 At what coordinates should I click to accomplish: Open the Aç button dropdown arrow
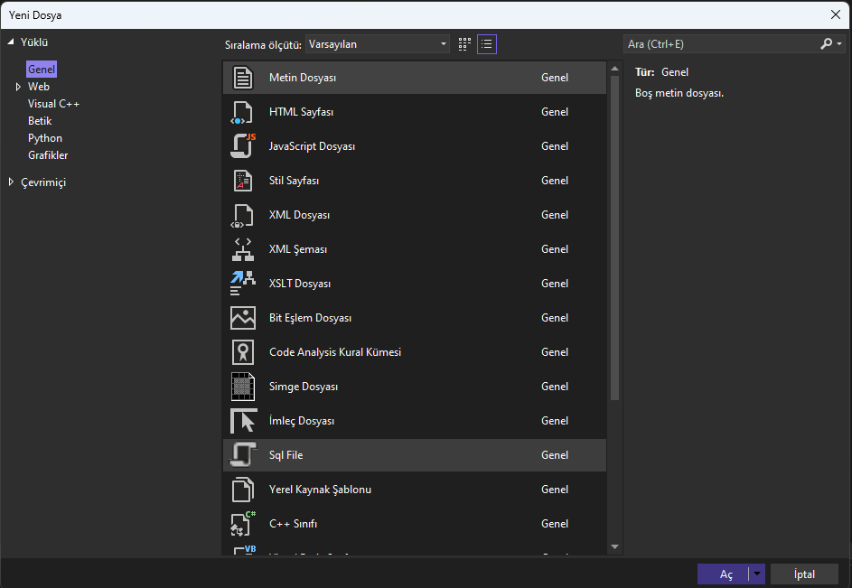(757, 574)
